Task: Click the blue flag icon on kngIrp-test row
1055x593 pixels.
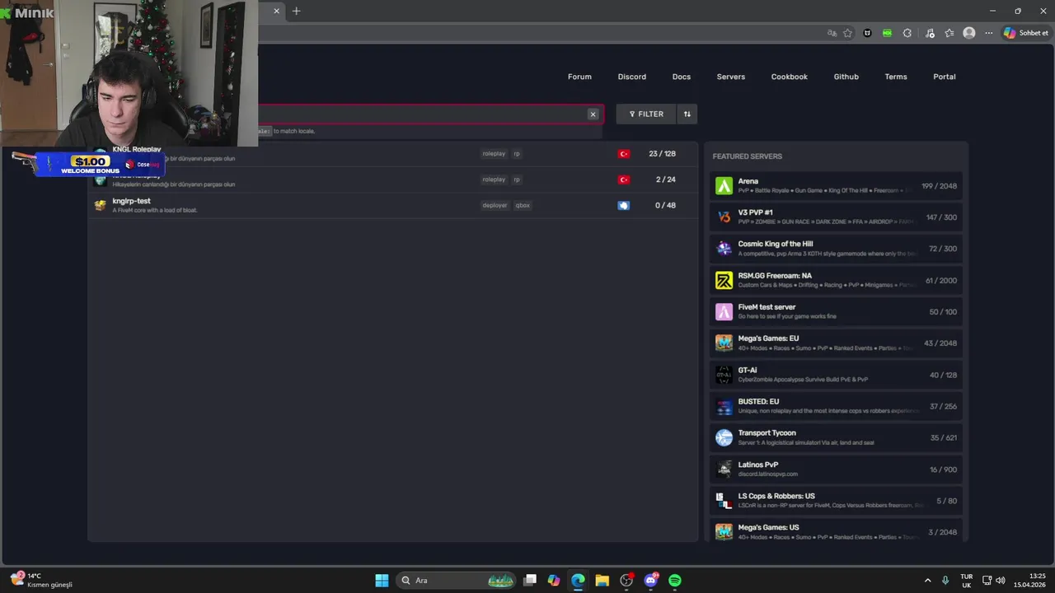Action: pyautogui.click(x=624, y=205)
